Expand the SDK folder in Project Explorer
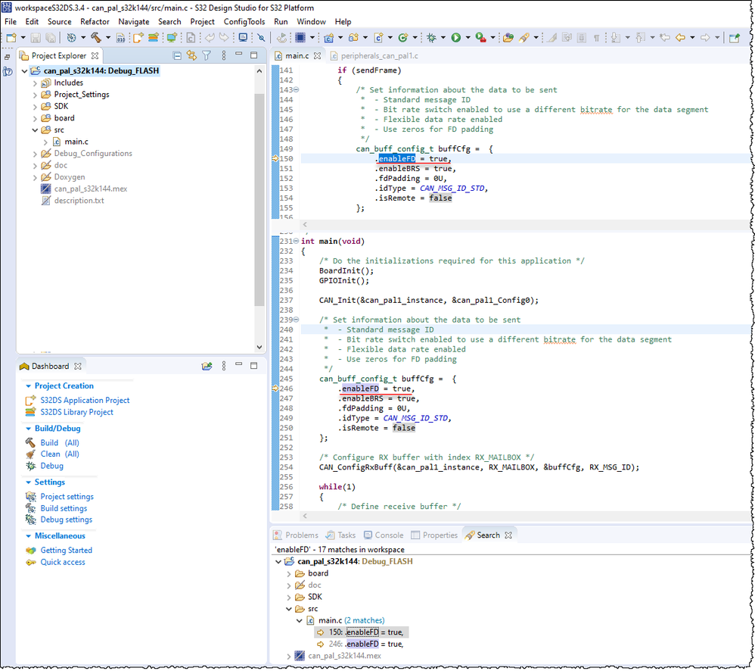 35,107
